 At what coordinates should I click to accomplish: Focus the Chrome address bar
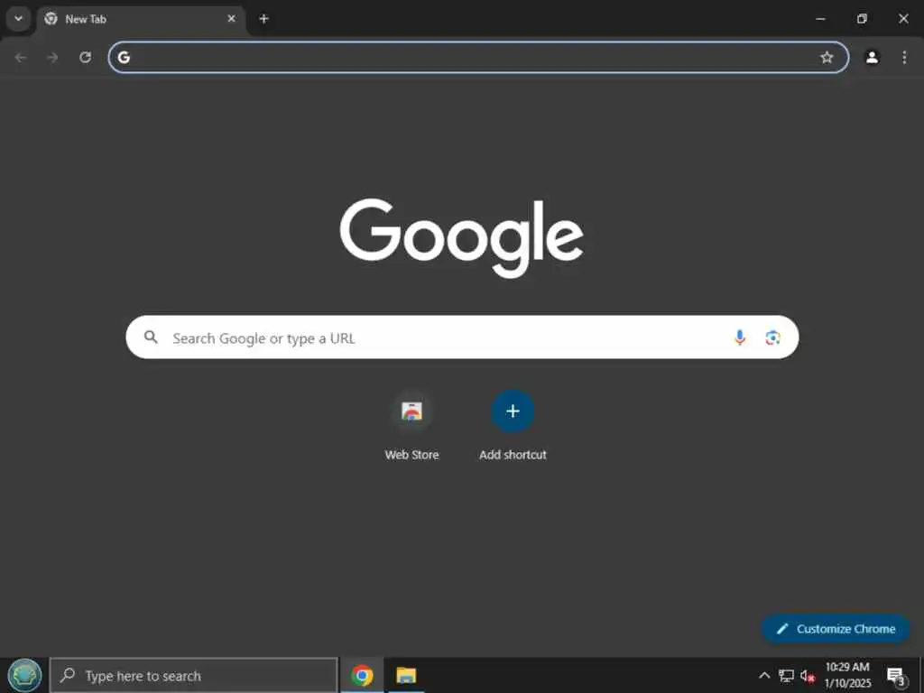478,57
